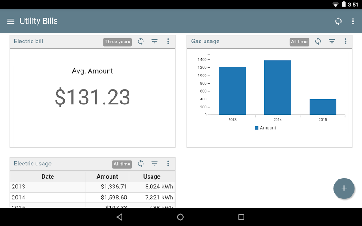
Task: Change Electric usage All time range
Action: click(x=122, y=164)
